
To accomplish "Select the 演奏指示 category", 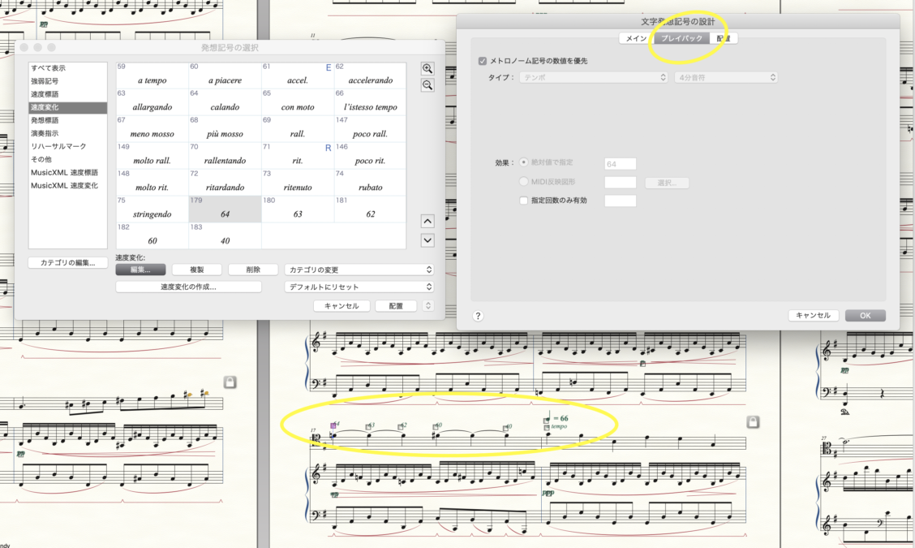I will click(x=67, y=133).
